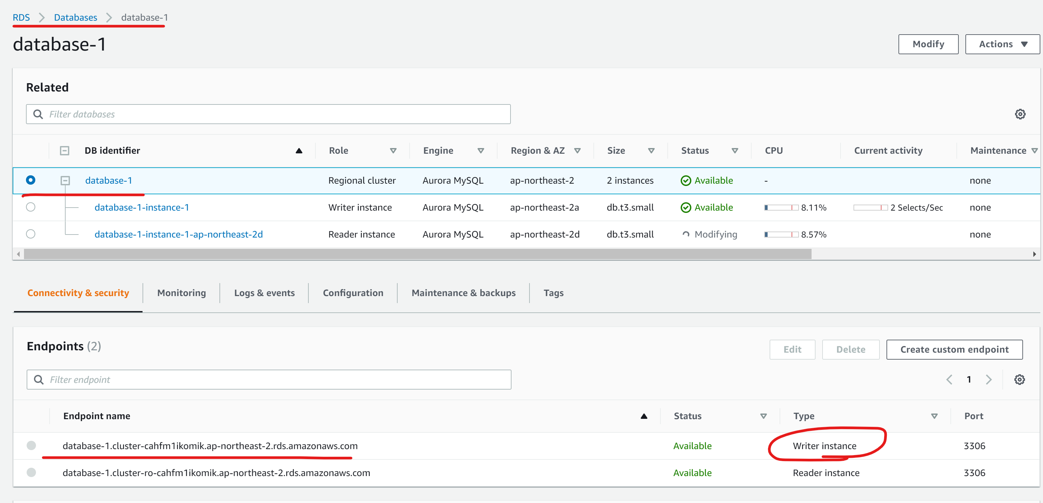
Task: Select the reader instance ap-northeast-2d radio button
Action: [30, 234]
